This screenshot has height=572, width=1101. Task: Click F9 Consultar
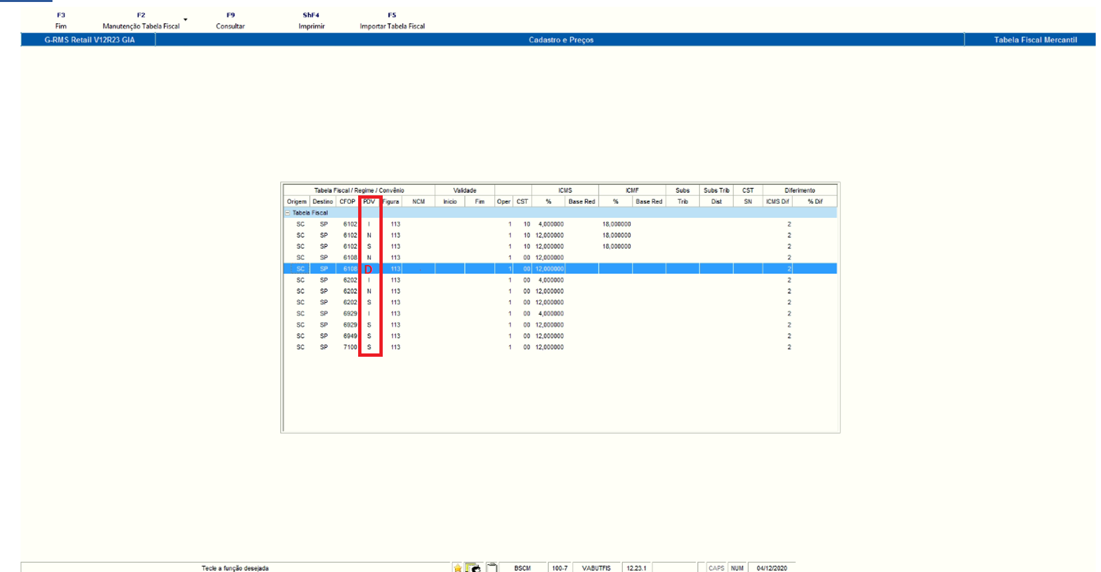[x=231, y=21]
